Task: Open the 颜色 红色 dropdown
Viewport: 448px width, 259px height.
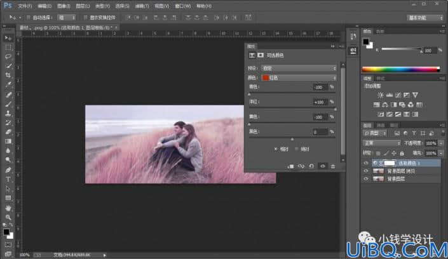Action: [299, 77]
